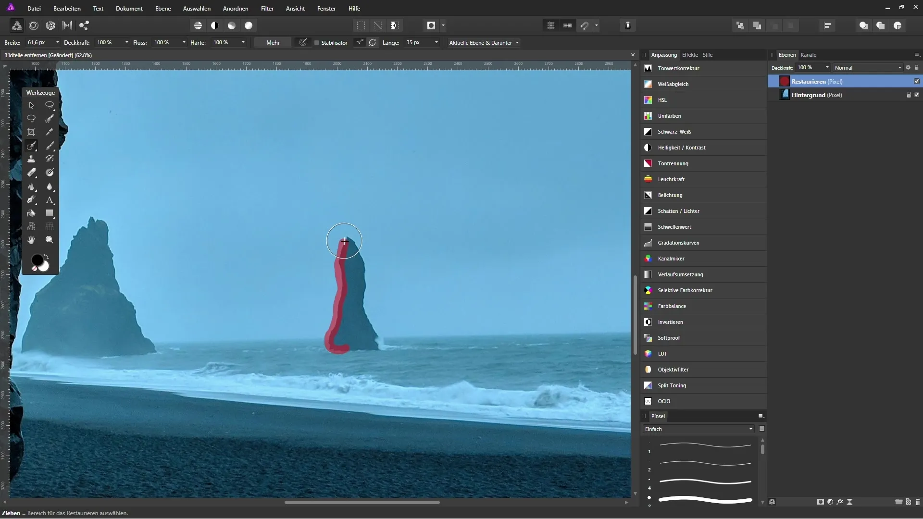923x519 pixels.
Task: Add a Gradationskurven adjustment
Action: pyautogui.click(x=704, y=243)
